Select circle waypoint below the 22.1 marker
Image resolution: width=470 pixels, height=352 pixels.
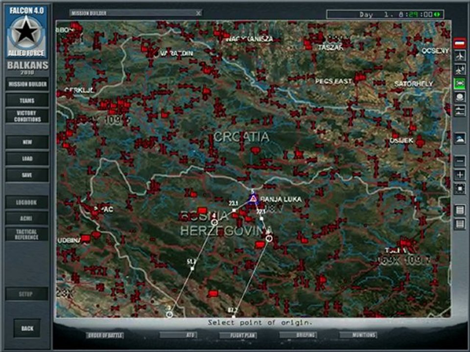(269, 238)
